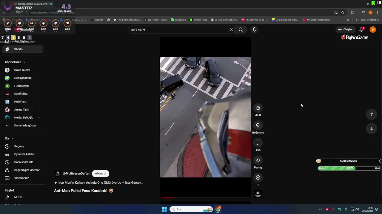Start voice search with microphone icon

(254, 29)
